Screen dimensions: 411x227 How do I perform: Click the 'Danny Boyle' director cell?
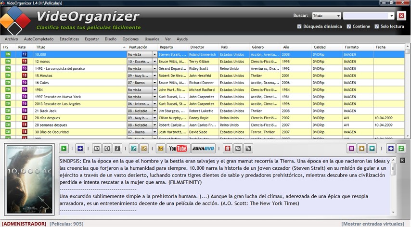pos(204,118)
